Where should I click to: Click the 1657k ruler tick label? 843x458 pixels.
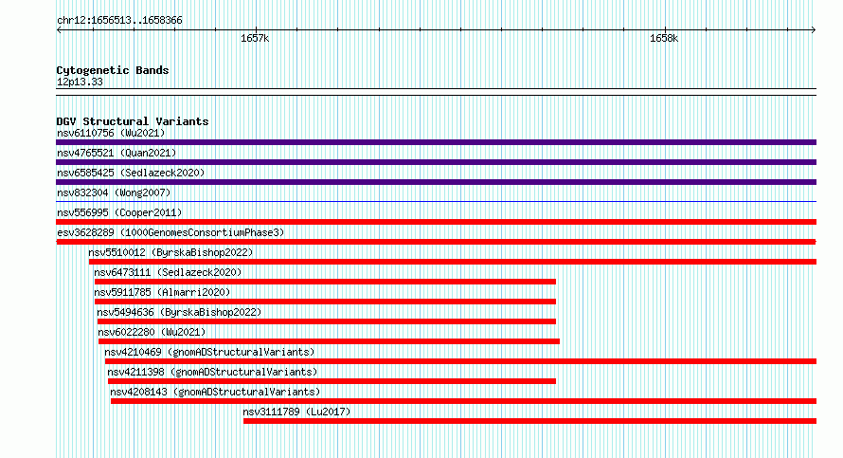[255, 38]
